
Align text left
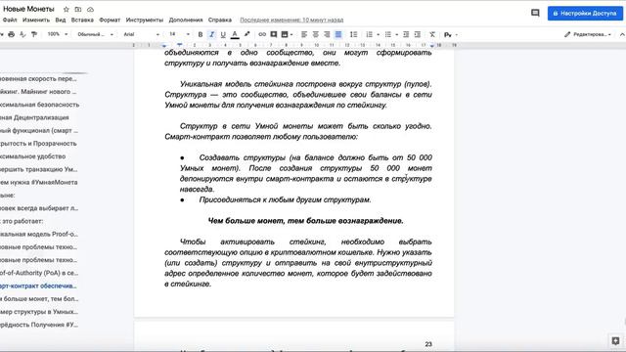tap(304, 35)
